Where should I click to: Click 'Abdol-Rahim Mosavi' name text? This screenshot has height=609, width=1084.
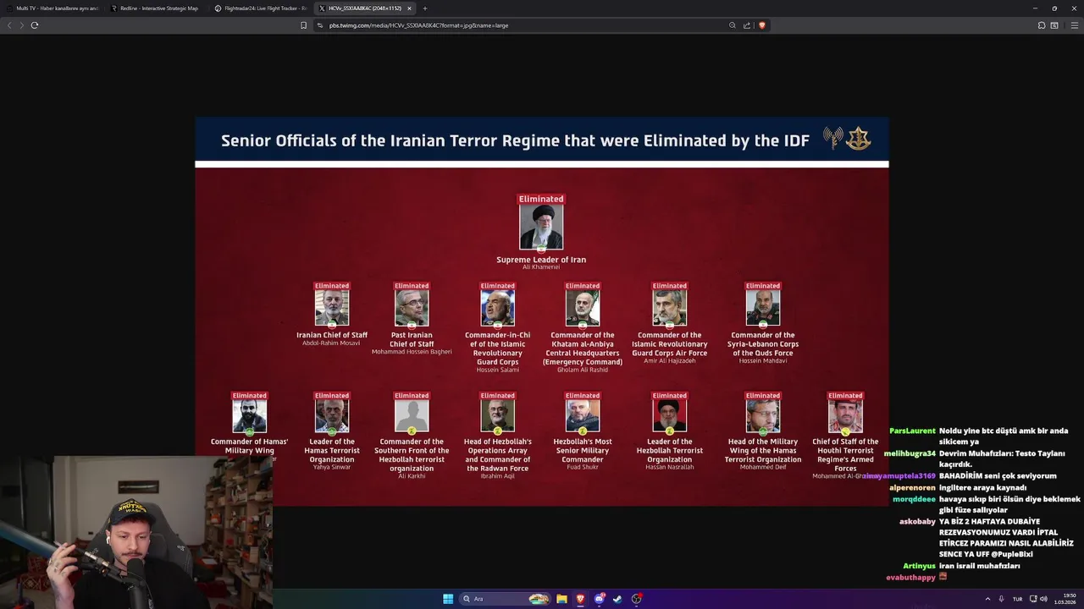[331, 343]
